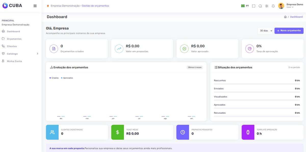This screenshot has height=152, width=306.
Task: Click the Catálogo box icon in sidebar
Action: tap(3, 54)
